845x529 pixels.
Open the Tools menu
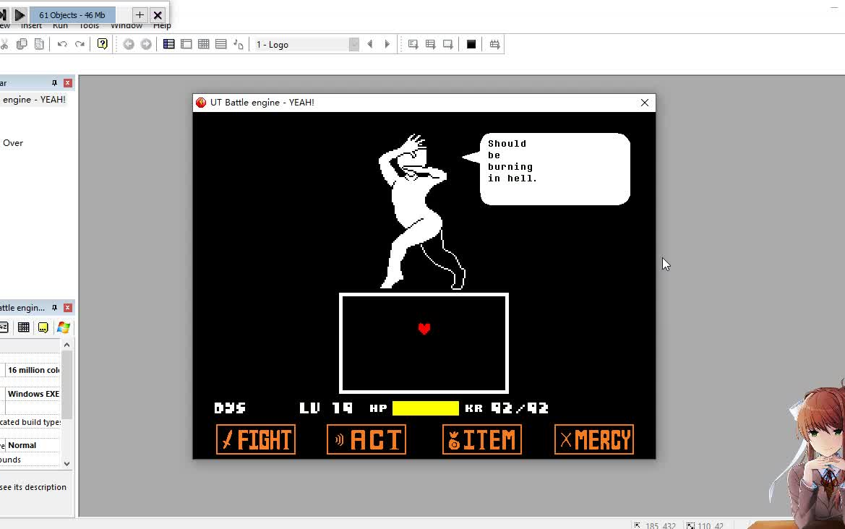(89, 26)
